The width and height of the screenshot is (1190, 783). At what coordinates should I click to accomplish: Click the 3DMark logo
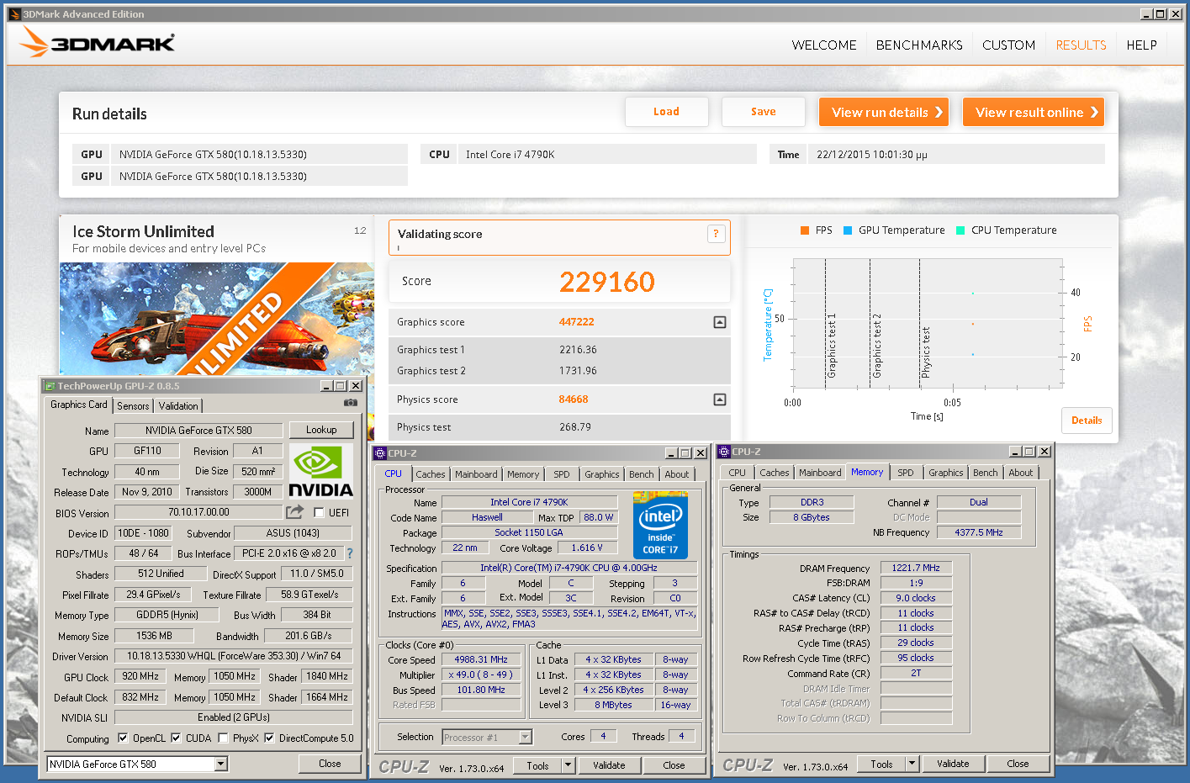tap(97, 42)
